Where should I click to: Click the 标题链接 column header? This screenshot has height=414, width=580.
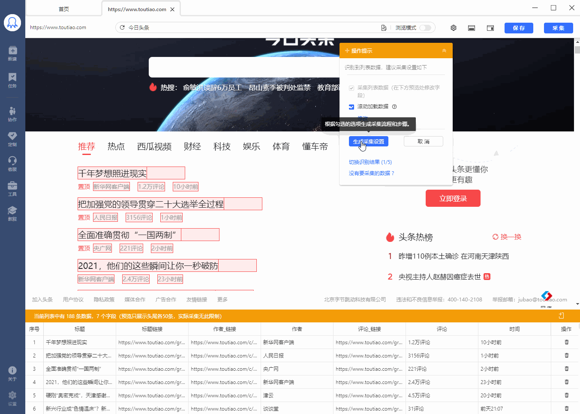pyautogui.click(x=152, y=329)
